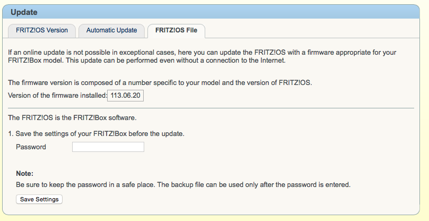This screenshot has width=429, height=221.
Task: Click the horizontal divider below firmware version
Action: point(211,108)
